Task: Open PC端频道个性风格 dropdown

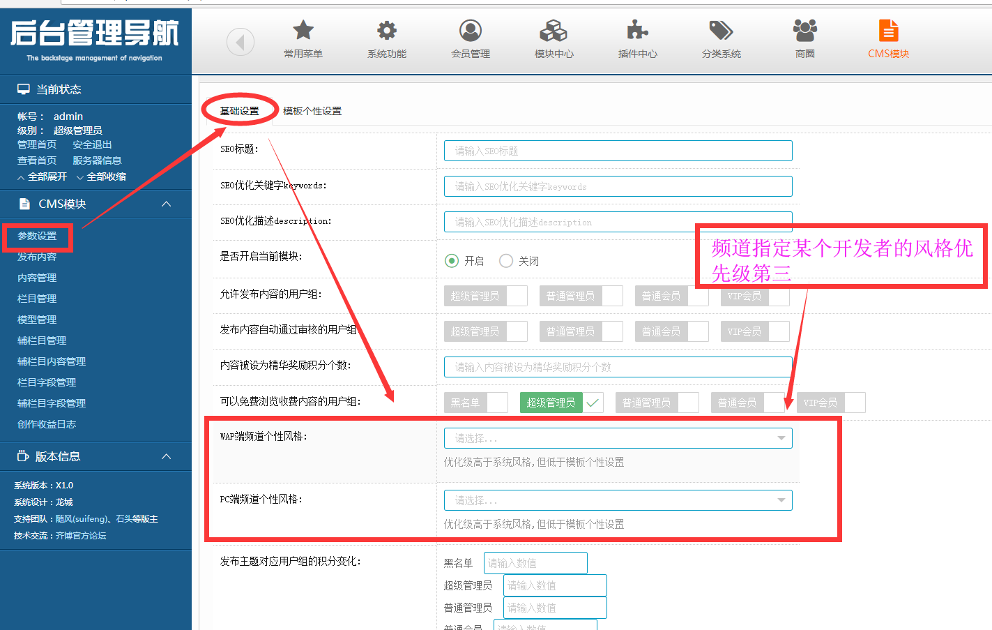Action: pyautogui.click(x=618, y=500)
